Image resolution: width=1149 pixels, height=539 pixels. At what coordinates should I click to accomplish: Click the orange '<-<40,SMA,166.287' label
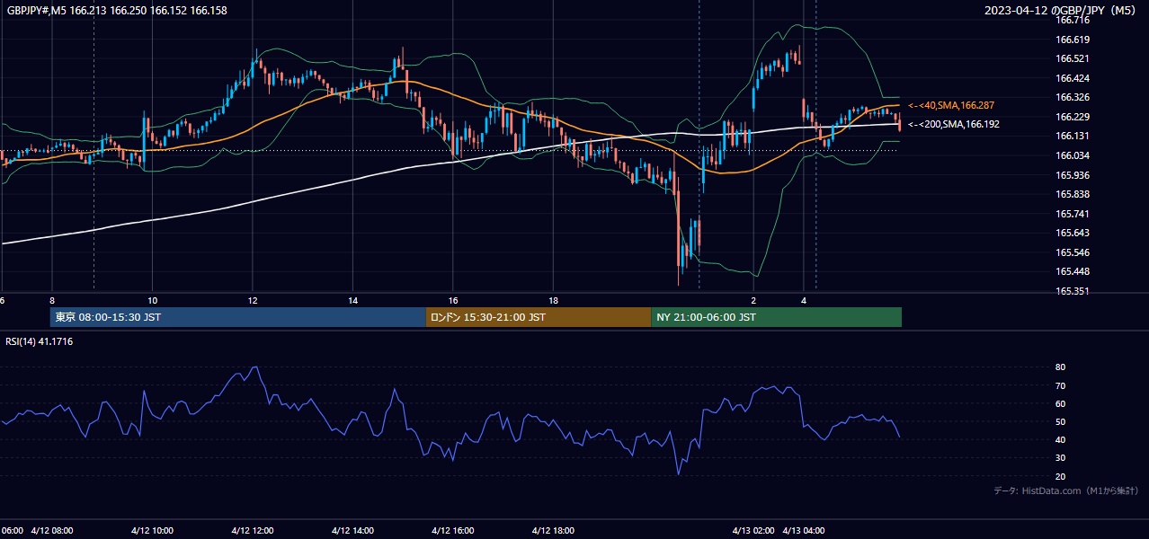click(951, 105)
